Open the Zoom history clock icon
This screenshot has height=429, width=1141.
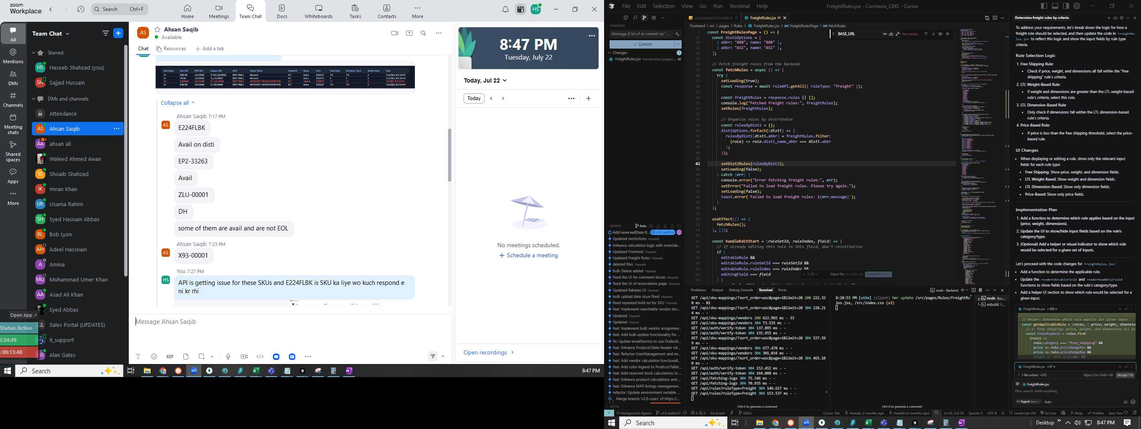[81, 9]
